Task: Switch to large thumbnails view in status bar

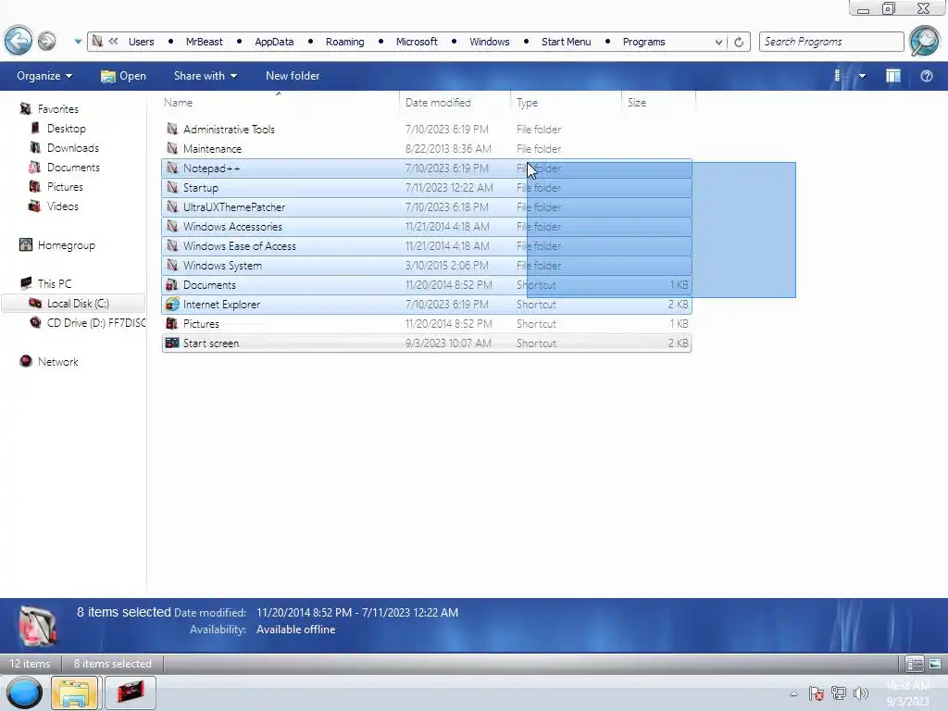Action: click(935, 664)
